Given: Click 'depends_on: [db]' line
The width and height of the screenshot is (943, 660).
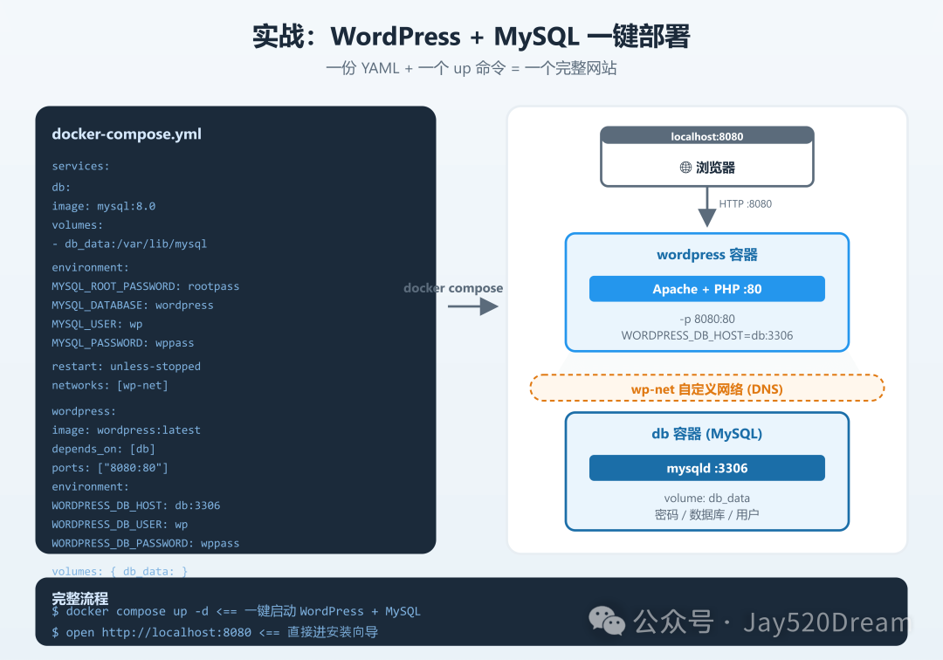Looking at the screenshot, I should coord(103,449).
